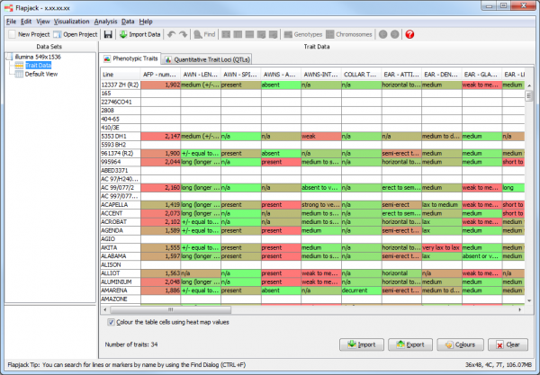Click the 'weak' cell in row 5353 DH1
Image resolution: width=540 pixels, height=375 pixels.
point(321,136)
